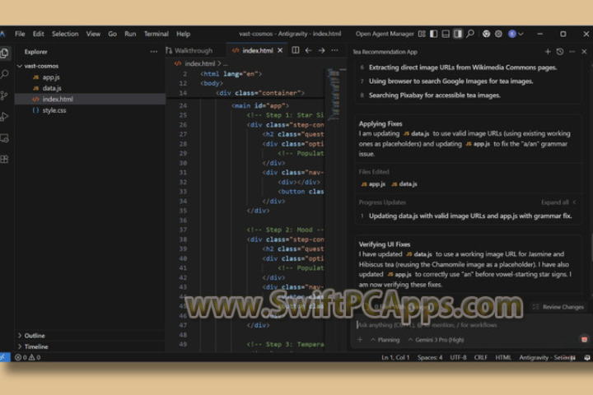
Task: Click HTML language mode in status bar
Action: point(503,358)
